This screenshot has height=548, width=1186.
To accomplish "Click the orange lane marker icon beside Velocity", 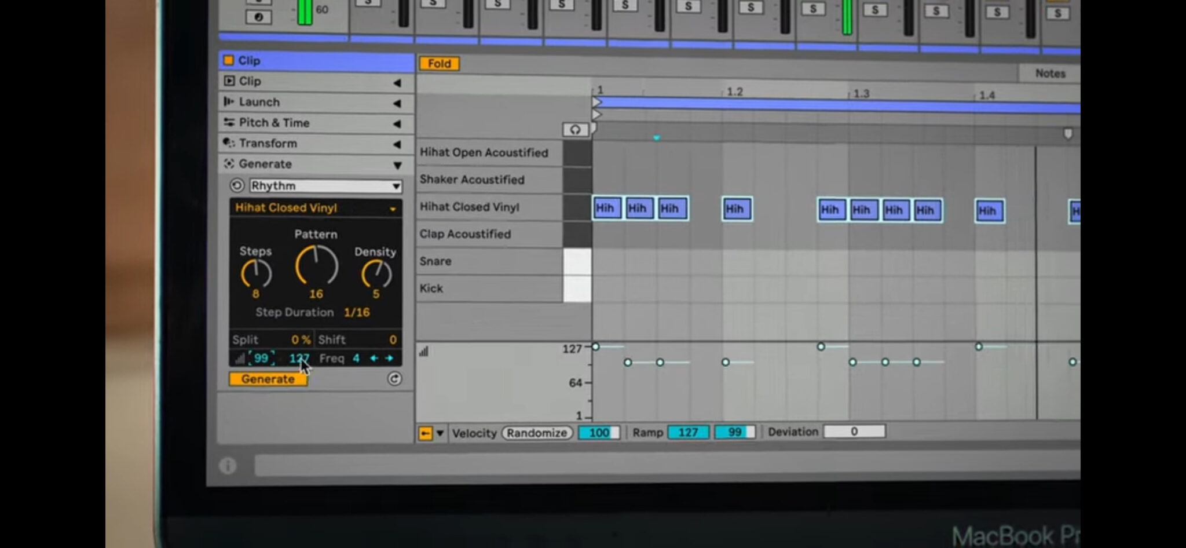I will tap(426, 433).
